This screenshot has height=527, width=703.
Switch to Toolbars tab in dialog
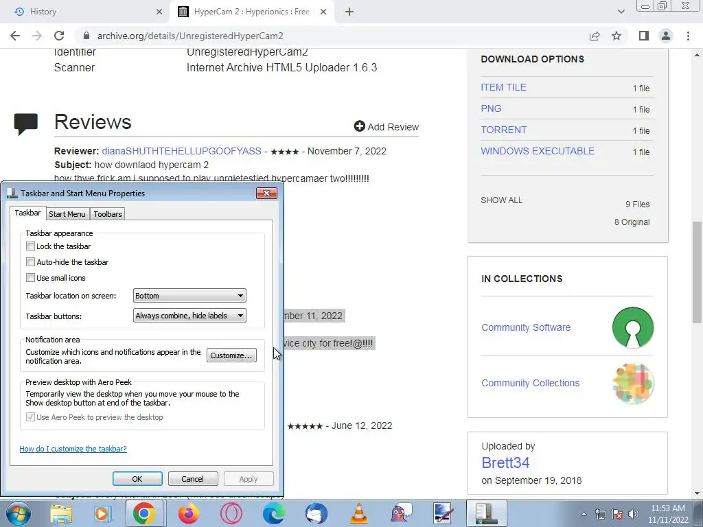tap(108, 214)
